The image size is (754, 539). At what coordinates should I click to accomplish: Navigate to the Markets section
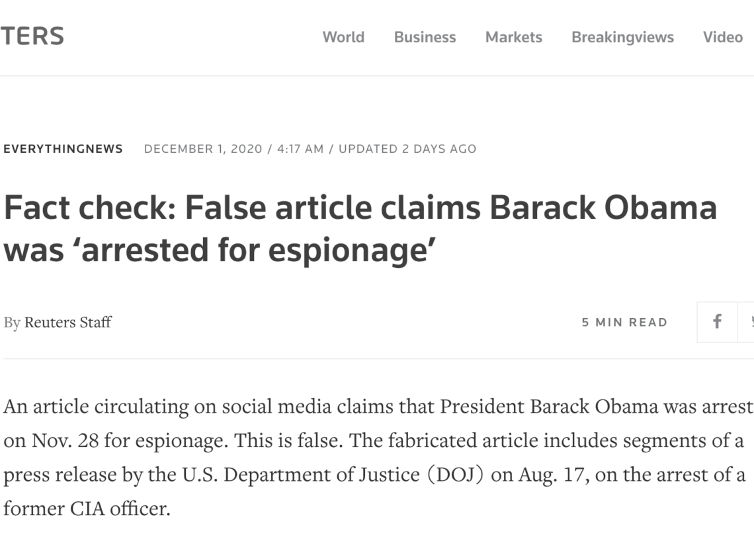click(513, 37)
